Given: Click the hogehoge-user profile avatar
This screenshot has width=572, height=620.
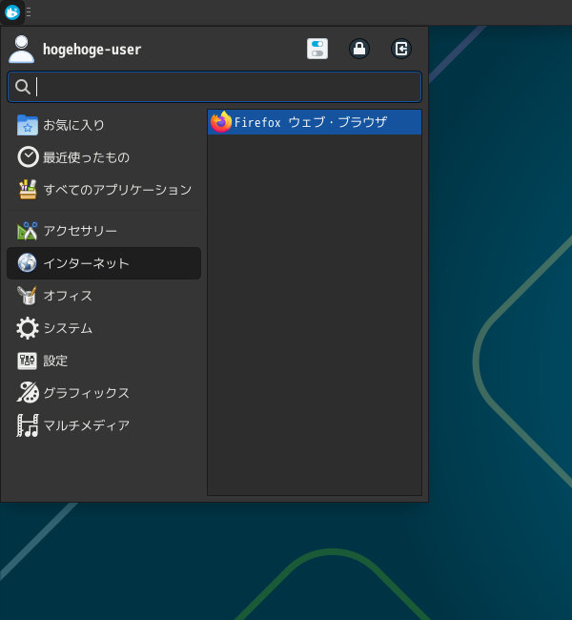Looking at the screenshot, I should click(21, 49).
